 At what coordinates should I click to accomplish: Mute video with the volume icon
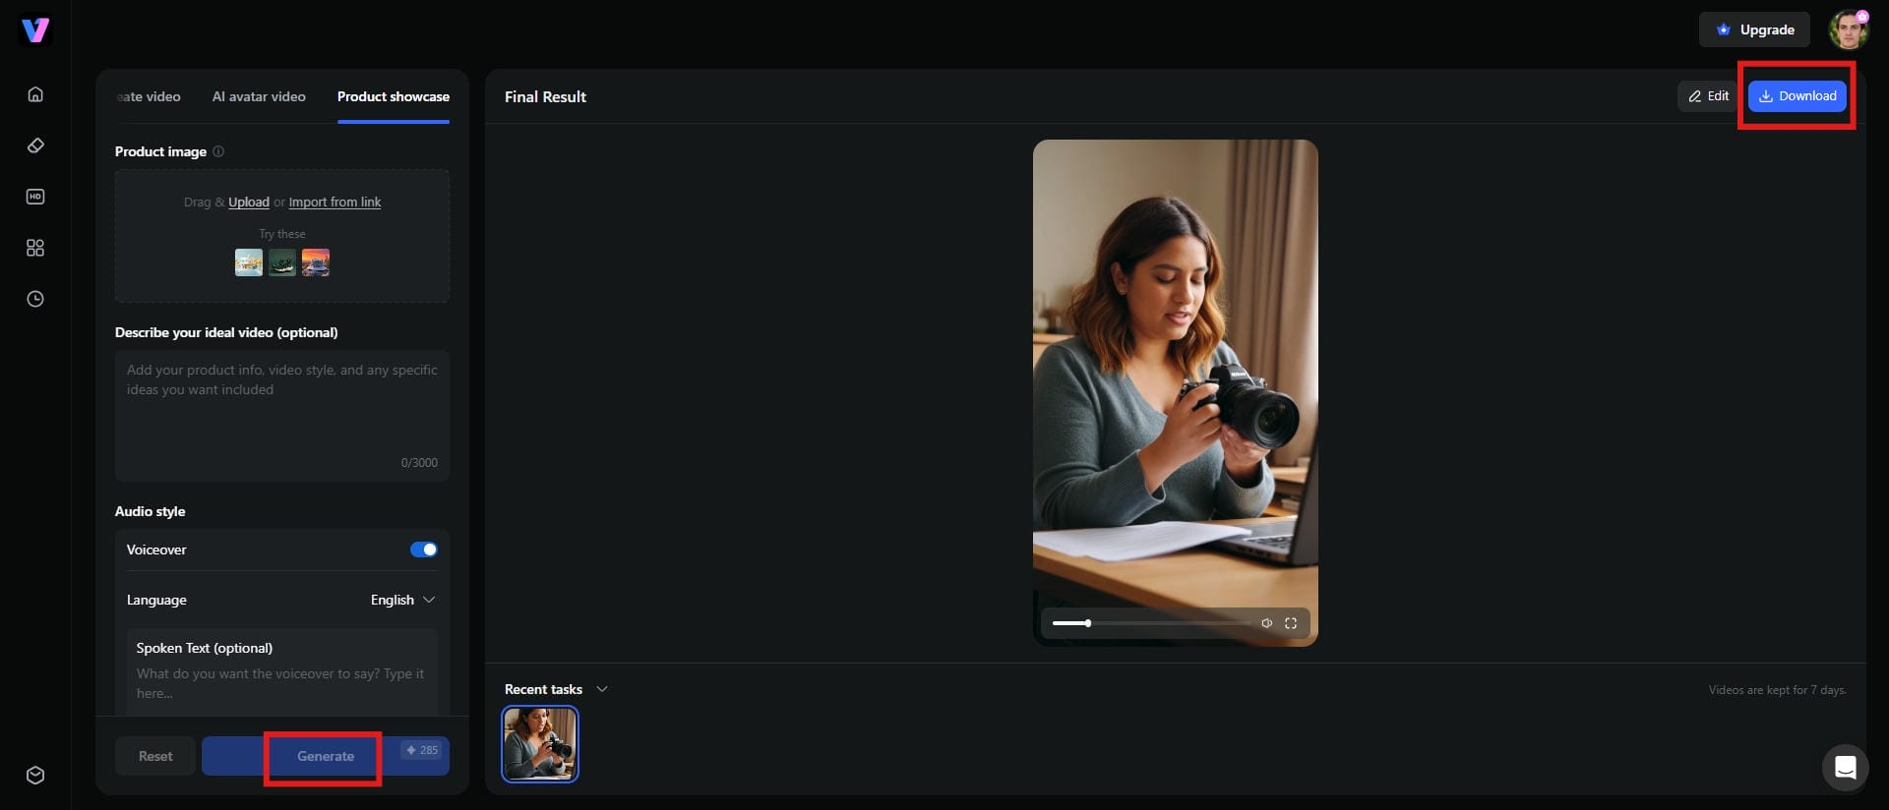(1266, 623)
